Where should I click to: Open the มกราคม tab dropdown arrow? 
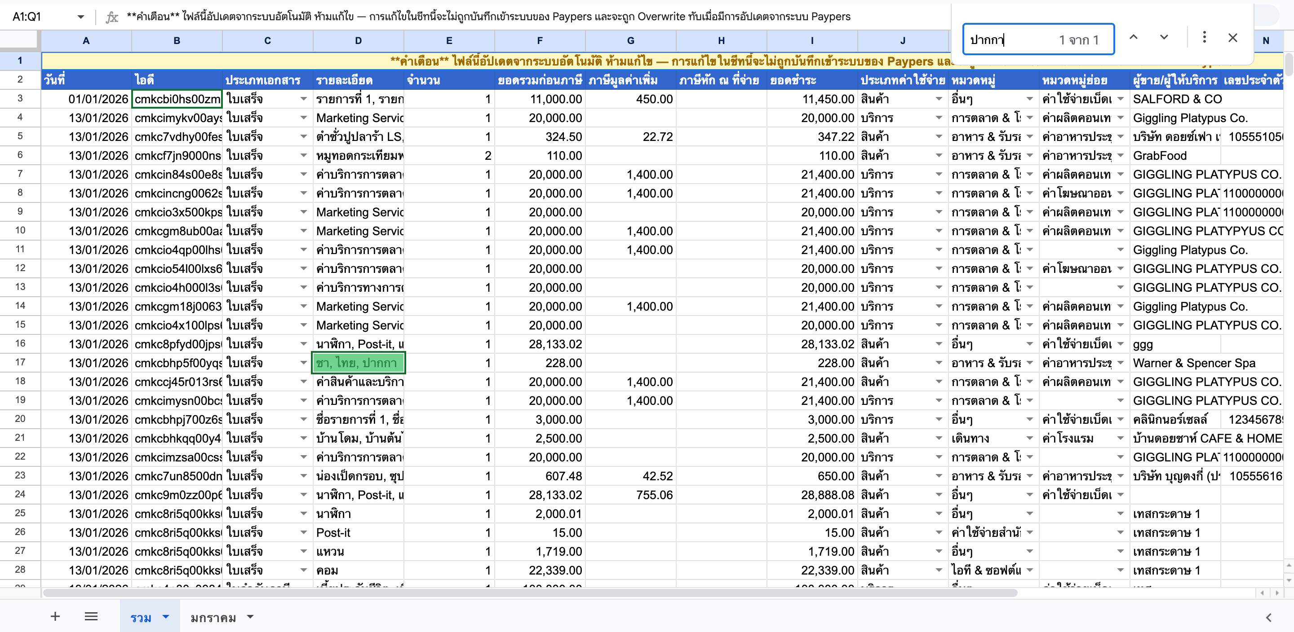point(250,616)
